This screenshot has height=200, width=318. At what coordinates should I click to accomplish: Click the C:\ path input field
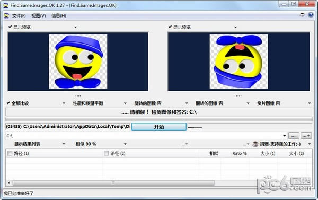point(144,136)
